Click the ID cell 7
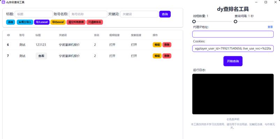This screenshot has width=280, height=139. click(x=8, y=56)
